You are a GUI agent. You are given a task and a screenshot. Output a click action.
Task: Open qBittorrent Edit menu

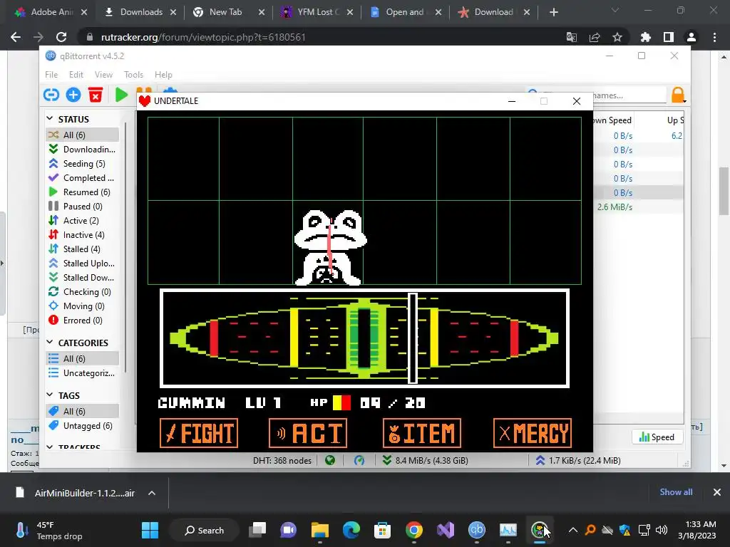point(76,74)
